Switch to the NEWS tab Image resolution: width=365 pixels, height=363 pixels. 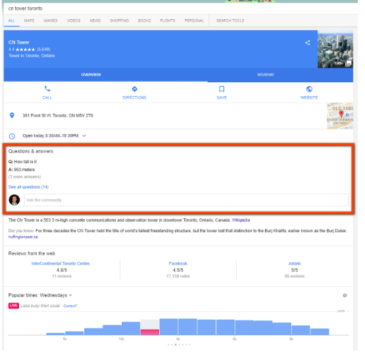pos(95,20)
